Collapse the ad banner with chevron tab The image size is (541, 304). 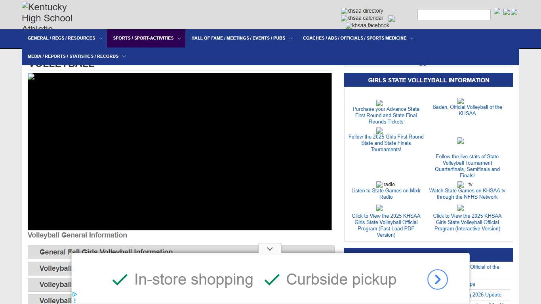(x=270, y=249)
